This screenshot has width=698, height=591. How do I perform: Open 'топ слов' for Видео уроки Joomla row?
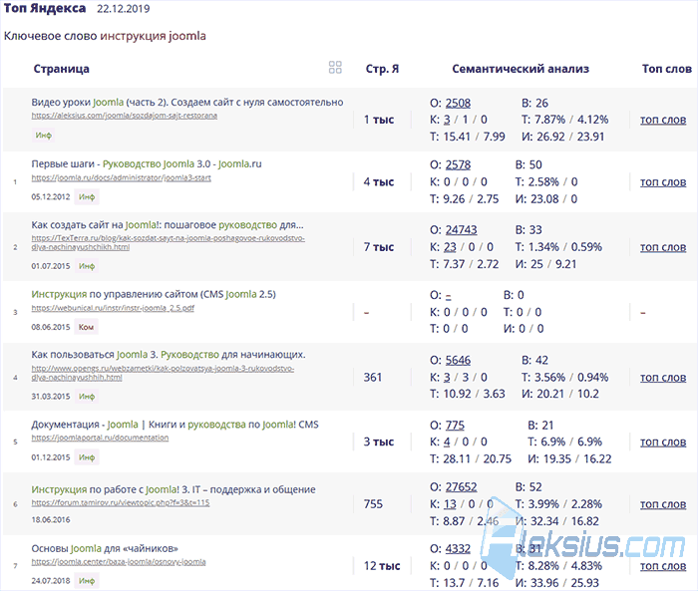pyautogui.click(x=663, y=120)
